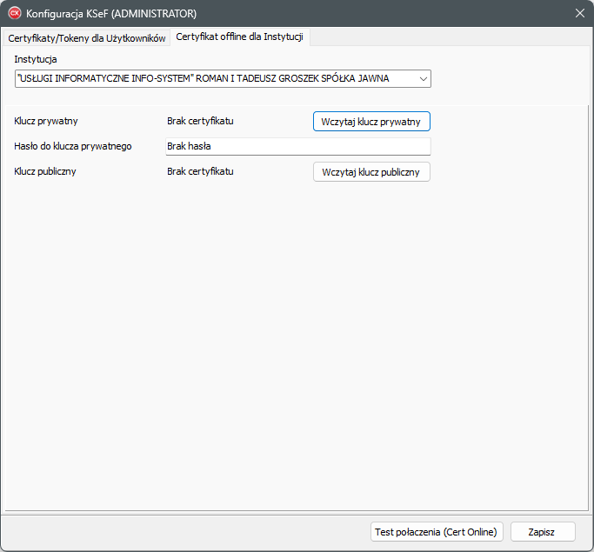This screenshot has width=594, height=552.
Task: Close the Konfiguracja KSeF window
Action: click(x=579, y=13)
